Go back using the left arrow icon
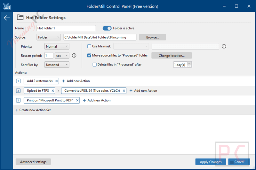 point(7,18)
